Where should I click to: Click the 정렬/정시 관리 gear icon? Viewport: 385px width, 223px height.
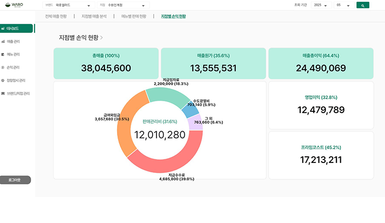[x=3, y=80]
